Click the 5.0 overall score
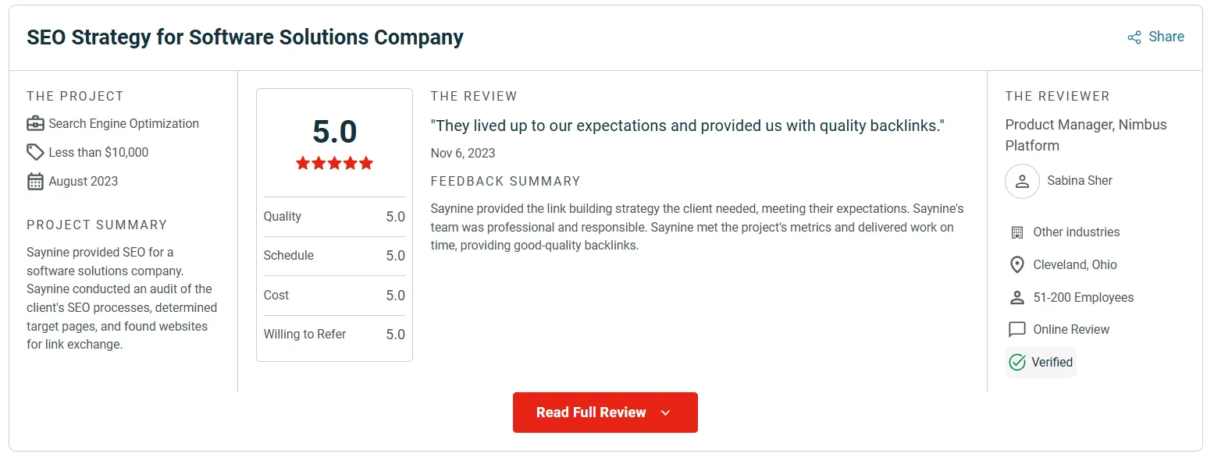This screenshot has height=464, width=1214. point(334,132)
